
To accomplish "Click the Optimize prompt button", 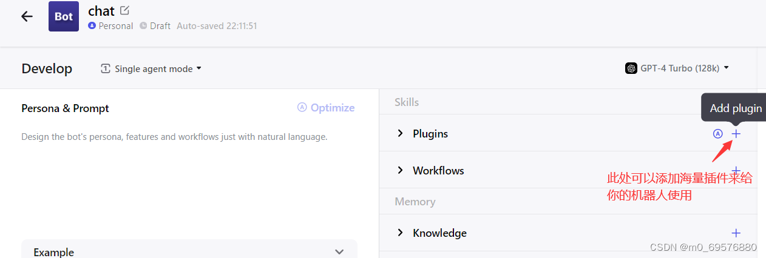I will [326, 108].
